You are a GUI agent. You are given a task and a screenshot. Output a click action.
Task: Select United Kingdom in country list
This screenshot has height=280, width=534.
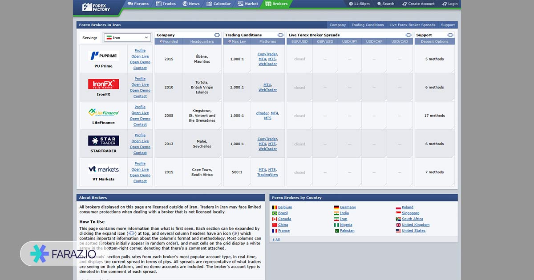[x=415, y=225]
